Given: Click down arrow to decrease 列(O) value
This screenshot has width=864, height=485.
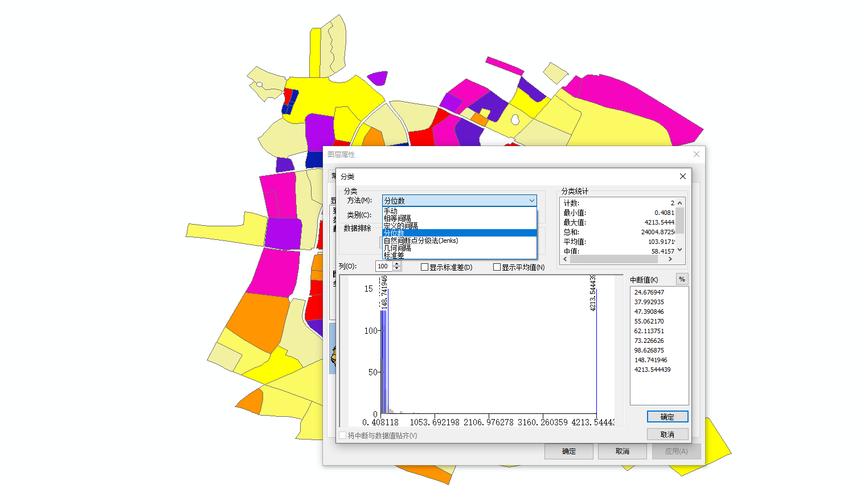Looking at the screenshot, I should click(x=397, y=268).
